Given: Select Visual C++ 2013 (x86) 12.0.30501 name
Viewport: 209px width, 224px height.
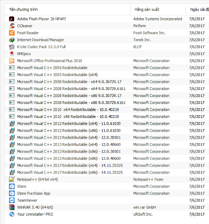Looking at the screenshot, I should pyautogui.click(x=69, y=152).
